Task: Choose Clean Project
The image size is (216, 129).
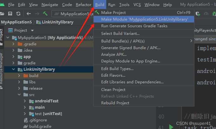Action: (144, 89)
